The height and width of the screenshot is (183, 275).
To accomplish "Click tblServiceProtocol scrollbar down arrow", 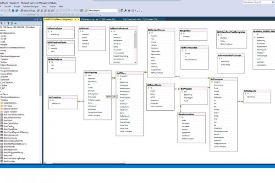I will coord(135,62).
